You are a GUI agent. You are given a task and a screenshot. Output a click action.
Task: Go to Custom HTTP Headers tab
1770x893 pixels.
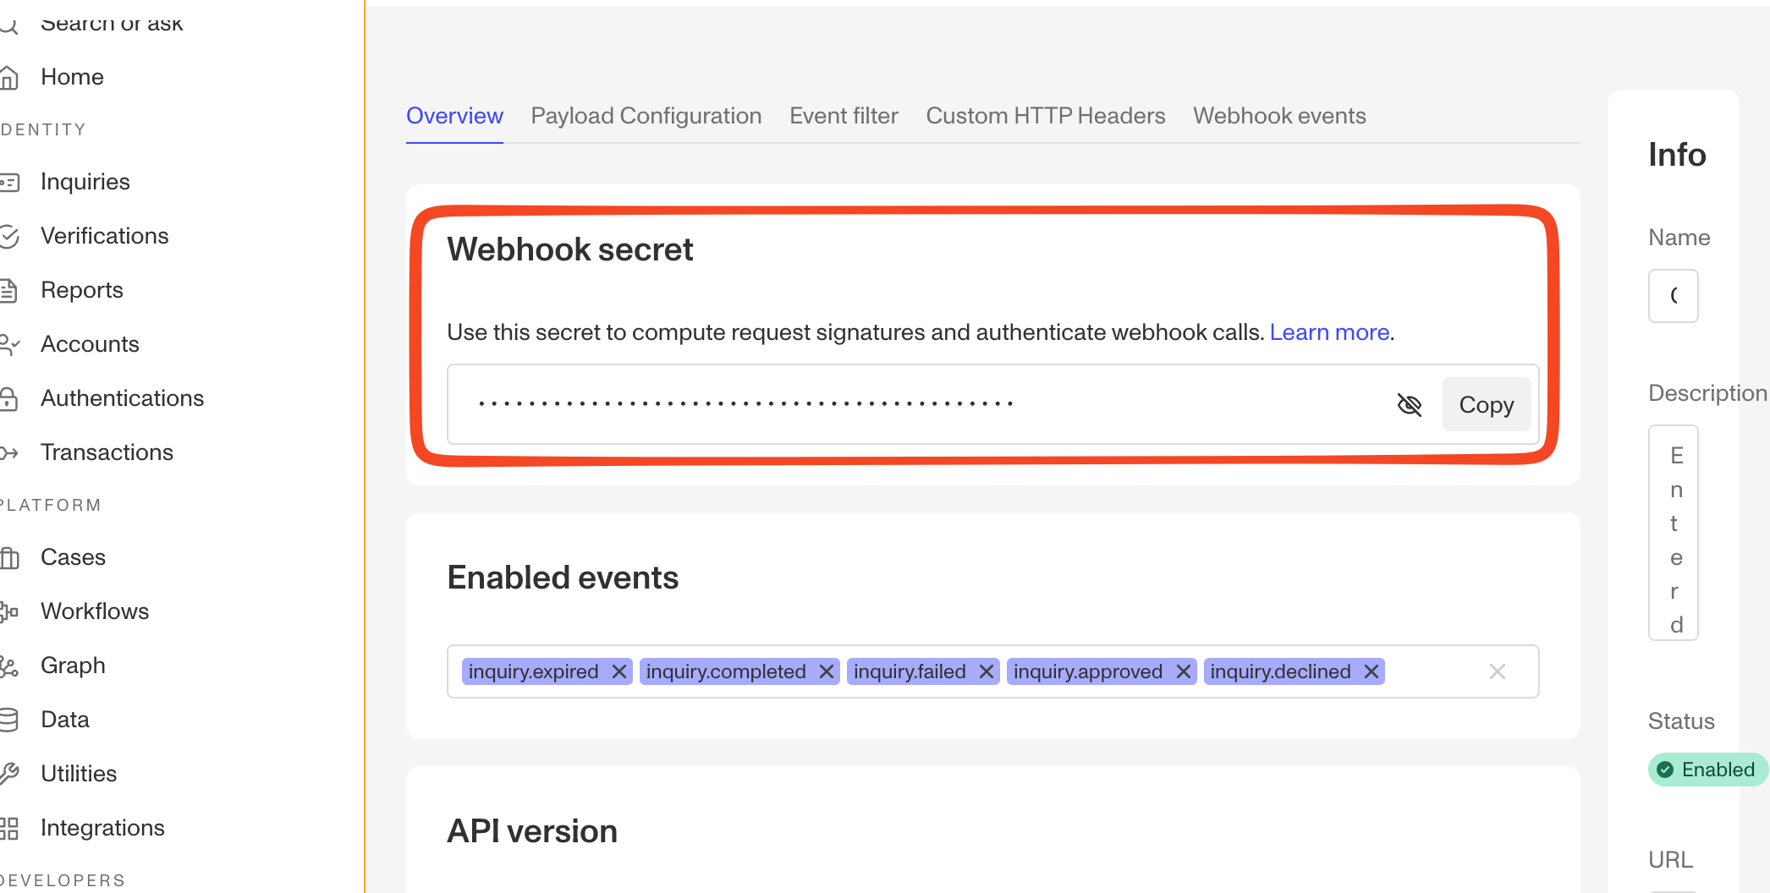[1046, 116]
